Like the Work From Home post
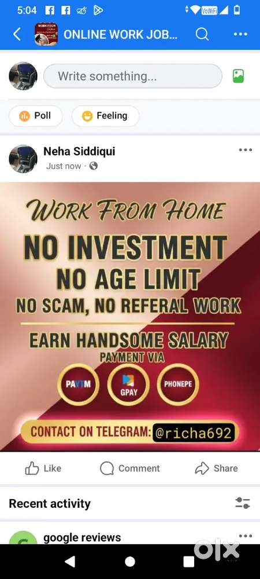The image size is (260, 579). pos(43,468)
